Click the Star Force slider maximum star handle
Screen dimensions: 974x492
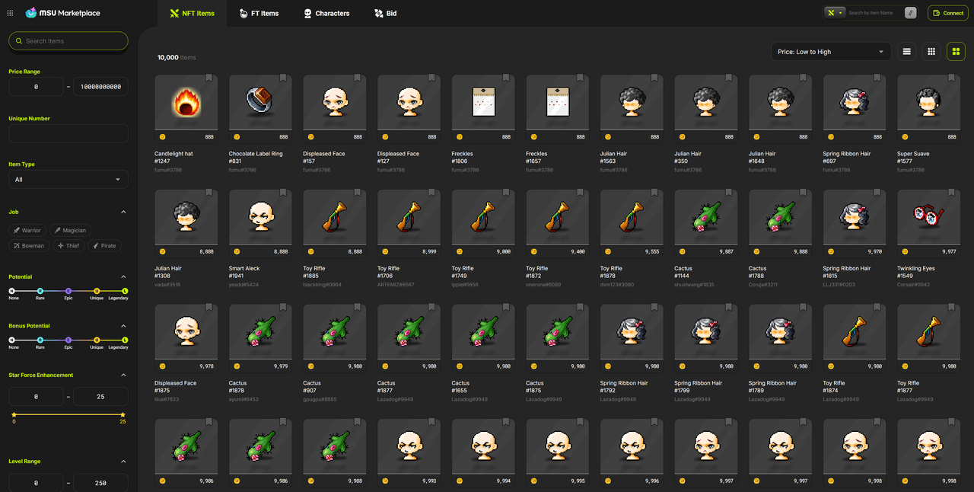123,414
